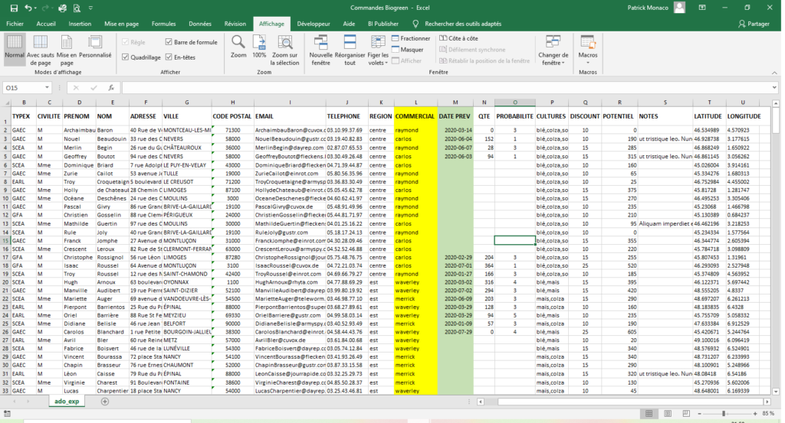Click the horizontal scrollbar right arrow

click(x=767, y=402)
